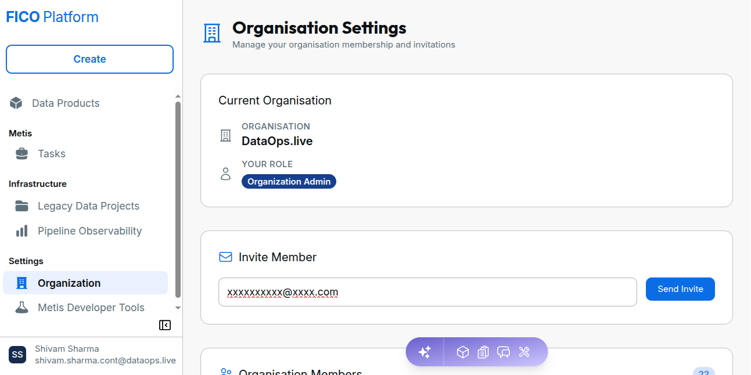This screenshot has width=751, height=375.
Task: Click the Metis section label
Action: [x=20, y=134]
